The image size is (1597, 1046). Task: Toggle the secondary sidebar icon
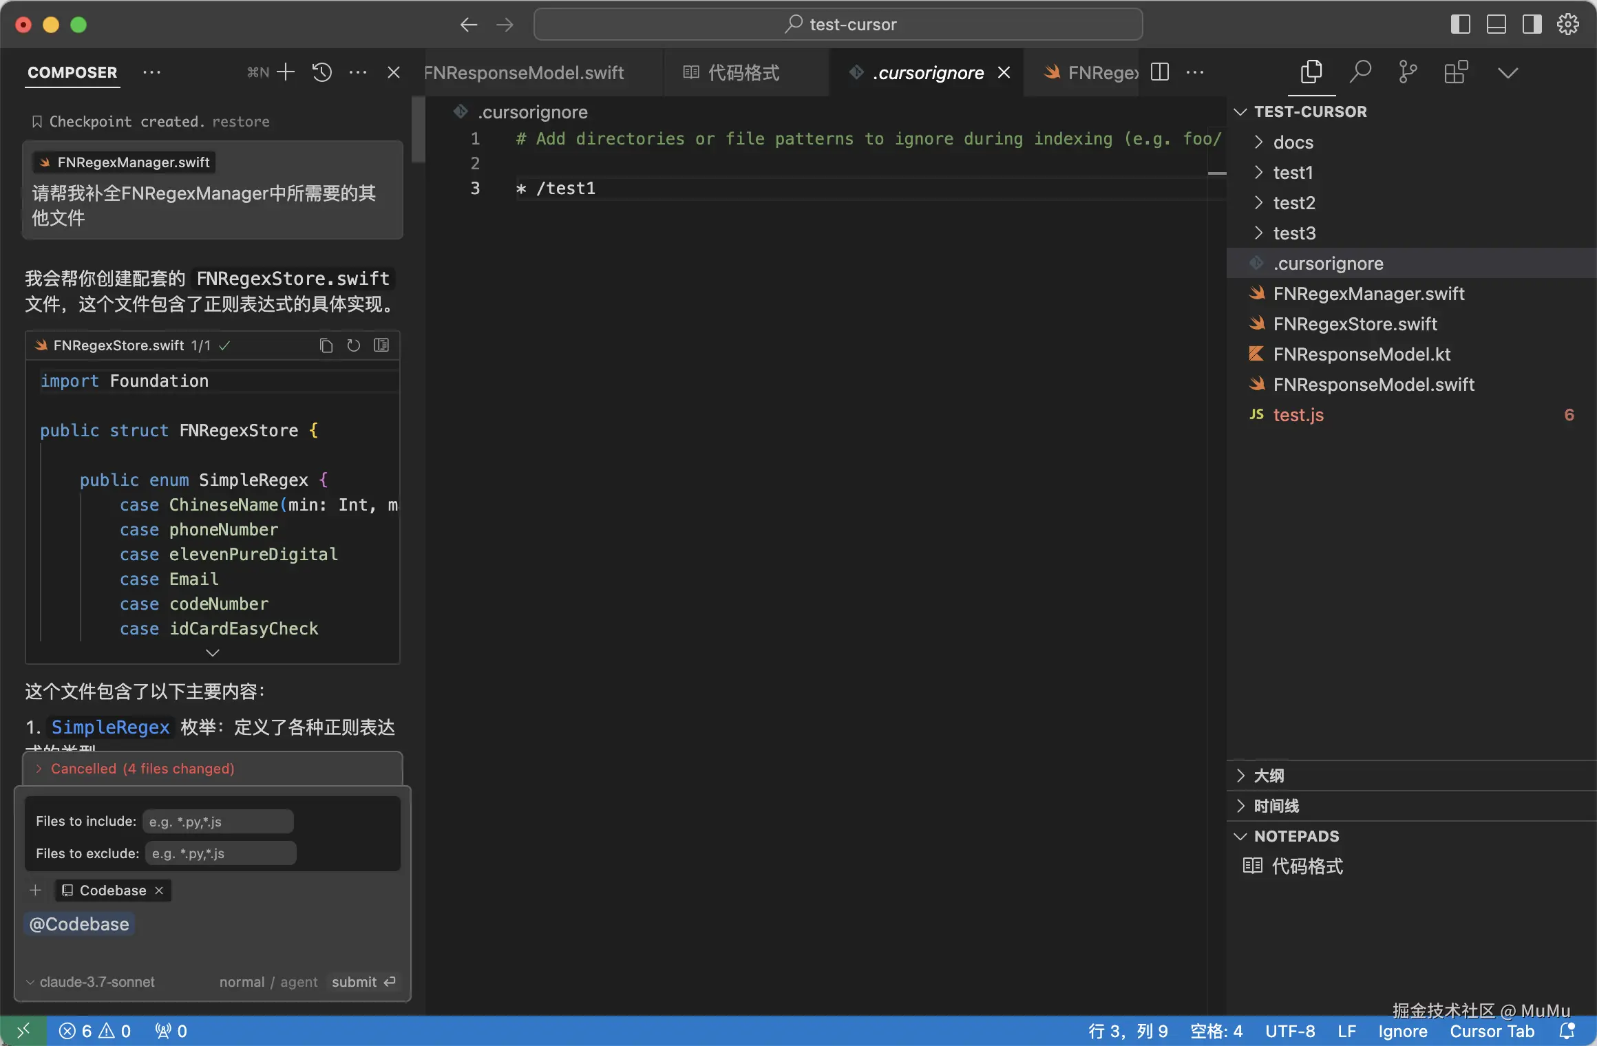[x=1531, y=24]
